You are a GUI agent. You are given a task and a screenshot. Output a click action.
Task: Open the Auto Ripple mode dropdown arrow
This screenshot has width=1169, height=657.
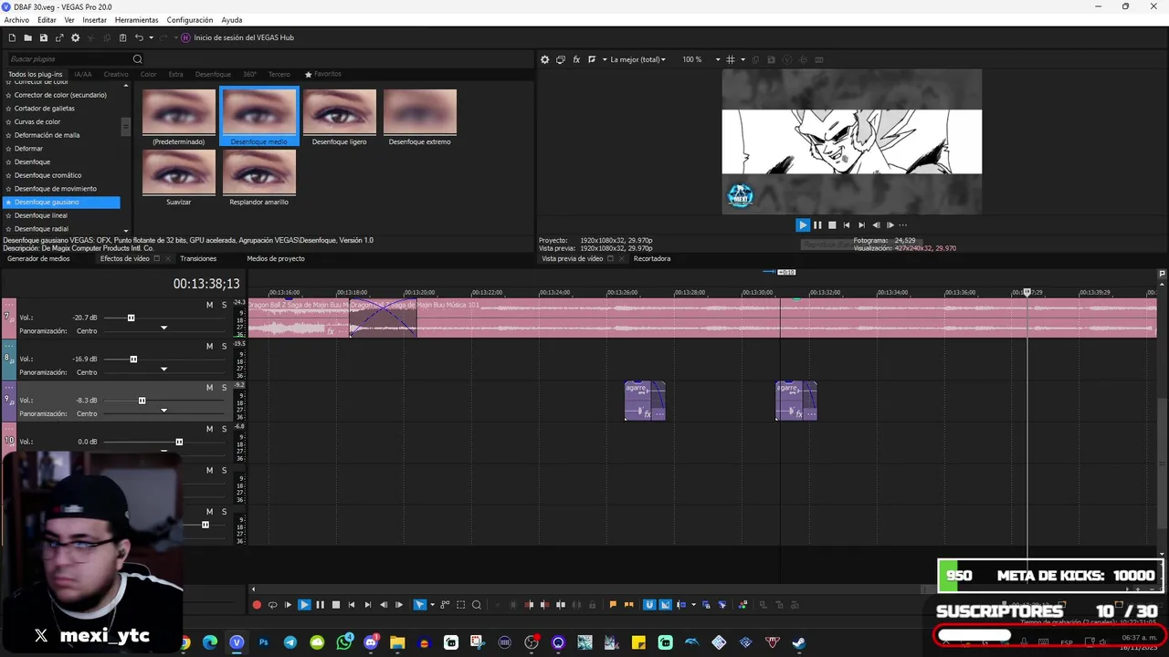click(693, 605)
